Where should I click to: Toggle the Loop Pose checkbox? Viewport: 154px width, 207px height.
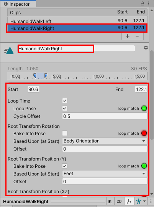point(65,108)
